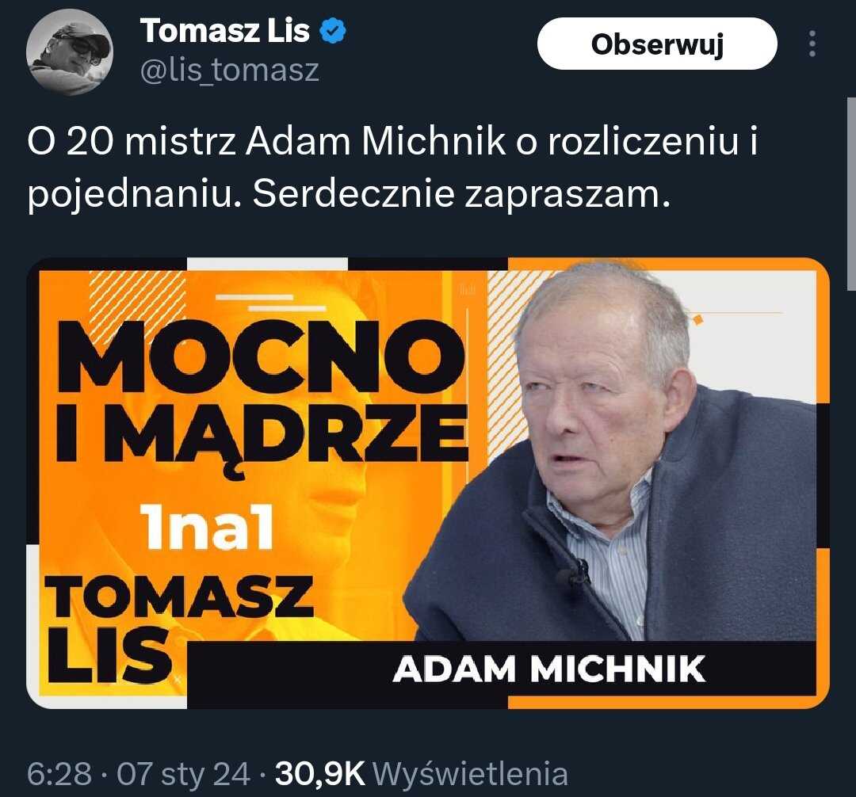Click the tweet text about Adam Michnik
Screen dimensions: 856x797
pos(393,168)
